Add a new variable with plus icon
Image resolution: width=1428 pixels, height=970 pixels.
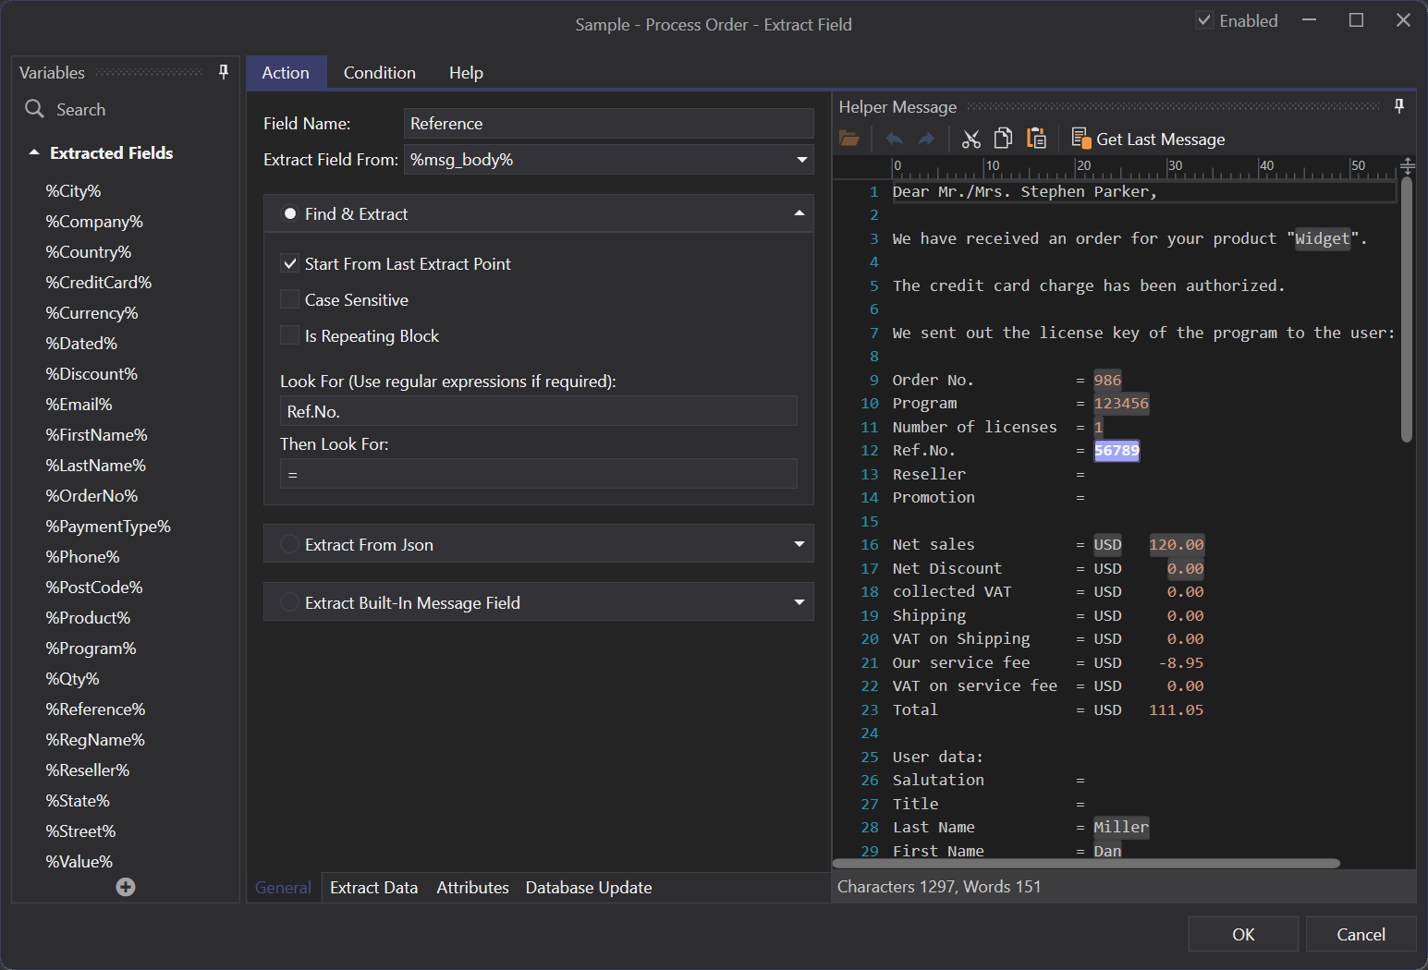126,887
